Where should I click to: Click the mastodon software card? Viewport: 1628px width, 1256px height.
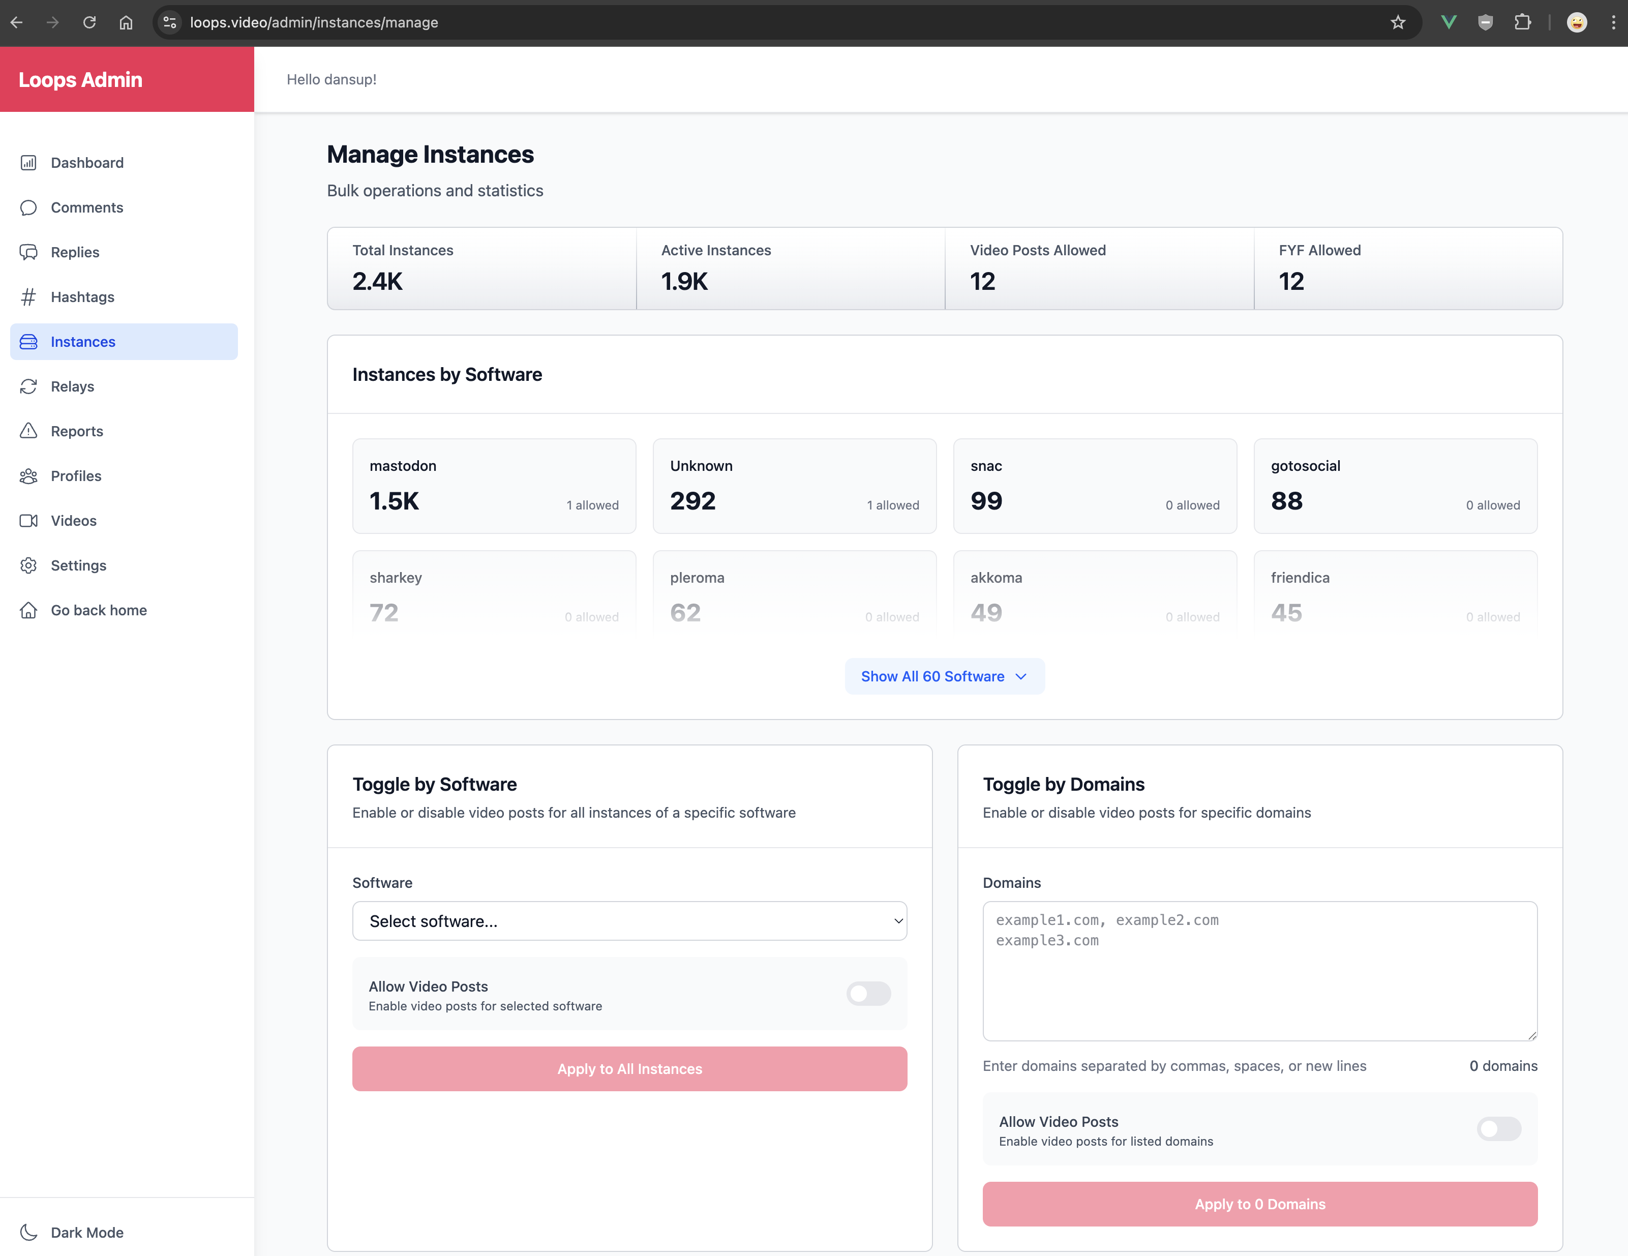coord(494,486)
